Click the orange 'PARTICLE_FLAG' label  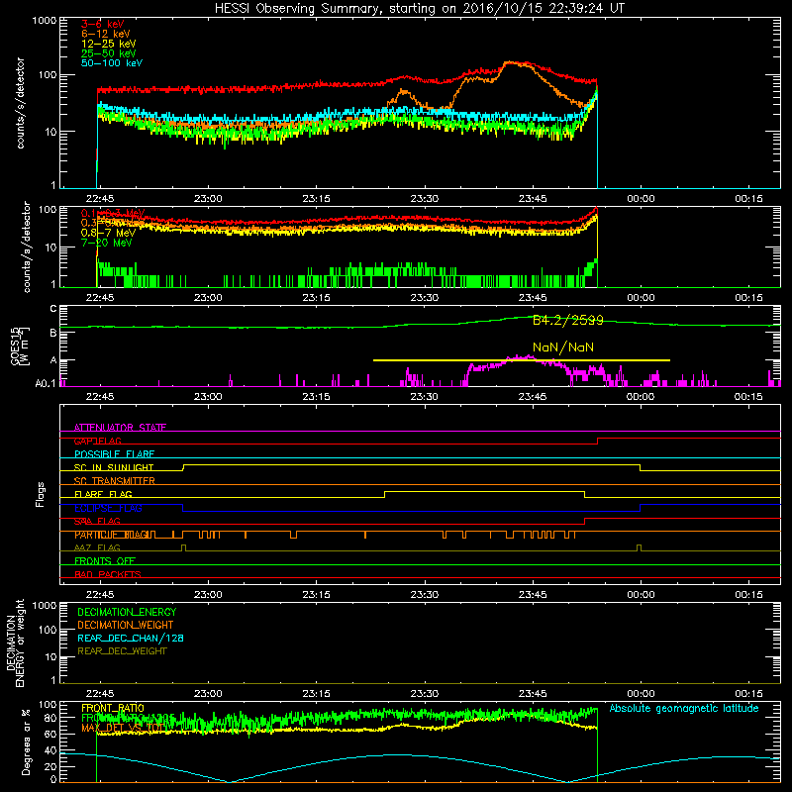tap(112, 535)
